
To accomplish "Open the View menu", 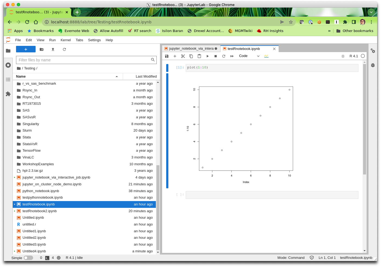I will 40,40.
